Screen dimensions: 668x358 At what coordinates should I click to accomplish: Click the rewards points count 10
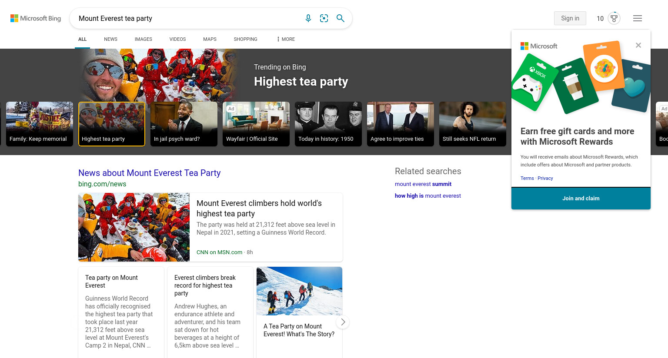pyautogui.click(x=600, y=19)
